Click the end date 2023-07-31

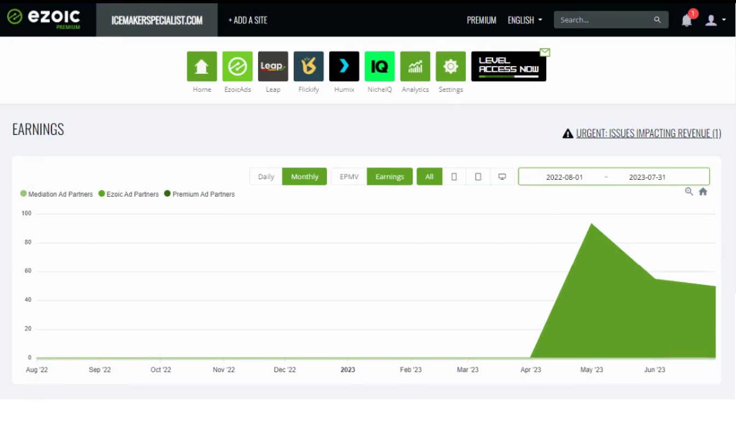pyautogui.click(x=647, y=177)
